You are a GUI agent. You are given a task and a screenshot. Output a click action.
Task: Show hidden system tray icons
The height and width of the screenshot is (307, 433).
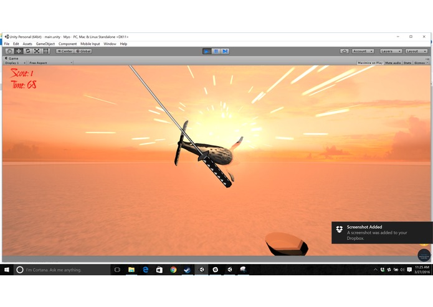(x=375, y=270)
